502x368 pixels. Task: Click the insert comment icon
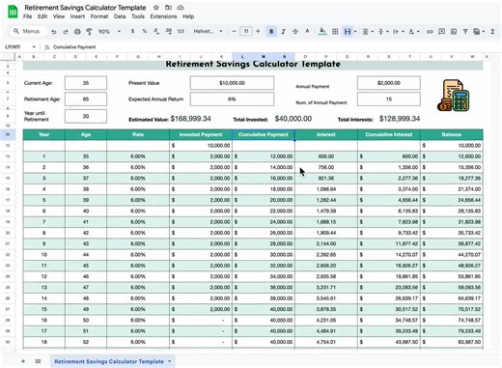(441, 32)
